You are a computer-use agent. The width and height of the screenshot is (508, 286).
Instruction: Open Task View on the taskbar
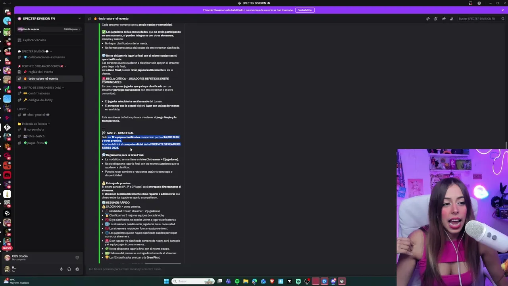(x=219, y=281)
